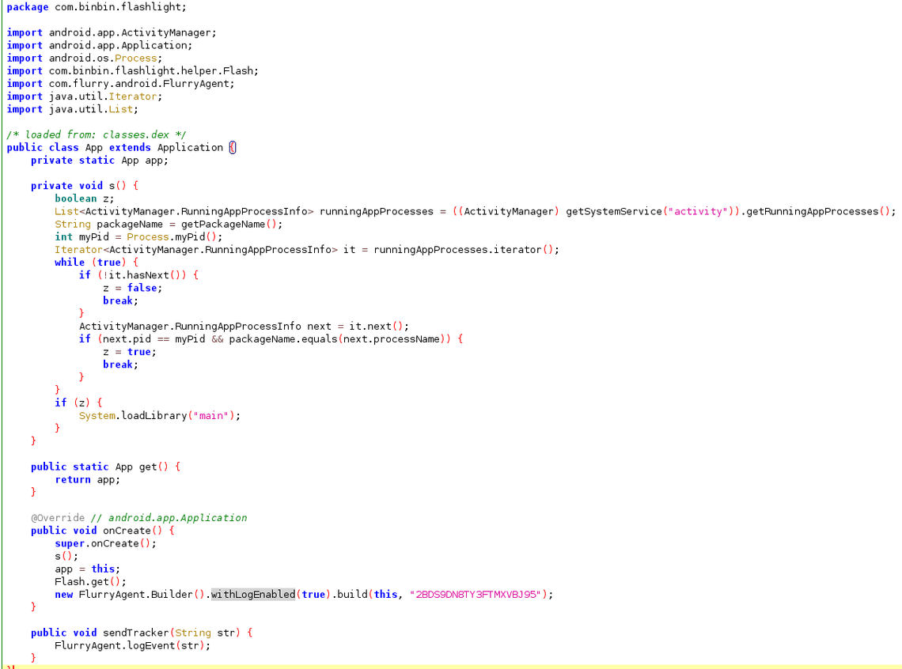
Task: Click the super.onCreate() call
Action: tap(103, 543)
